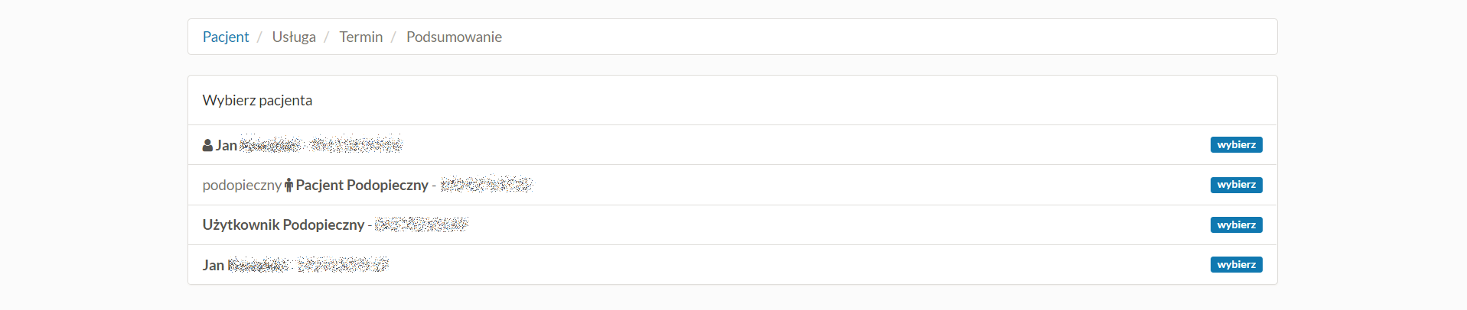Screen dimensions: 1467x310
Task: Click the Wybierz pacjenta heading
Action: (x=257, y=100)
